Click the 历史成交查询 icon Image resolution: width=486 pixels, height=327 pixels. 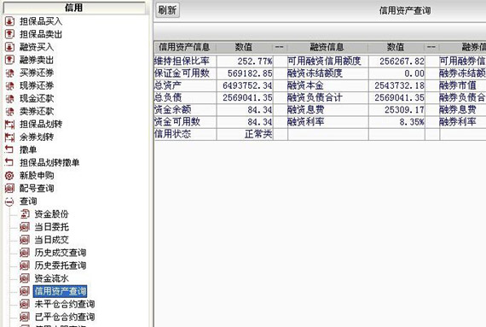[x=25, y=253]
